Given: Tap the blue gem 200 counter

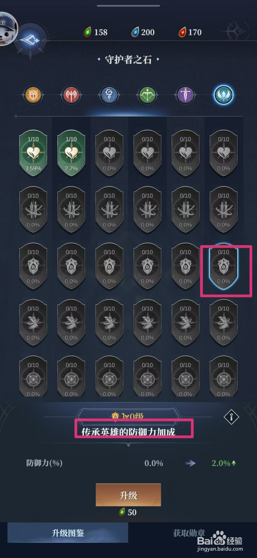Looking at the screenshot, I should [143, 32].
